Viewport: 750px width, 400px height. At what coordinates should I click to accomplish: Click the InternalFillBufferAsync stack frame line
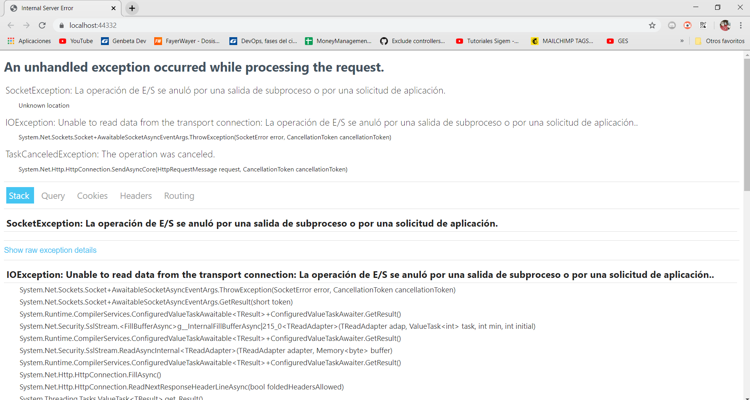click(278, 326)
